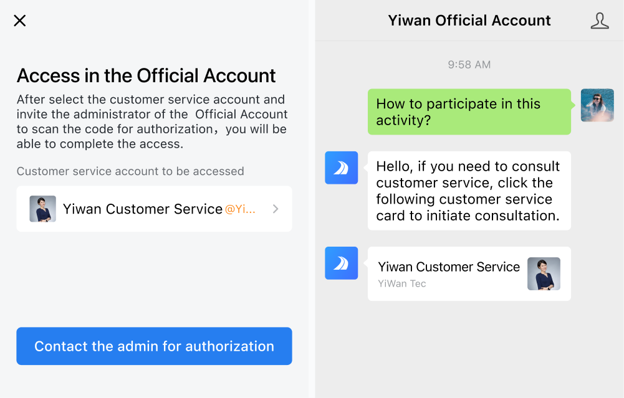Image resolution: width=624 pixels, height=398 pixels.
Task: Click the green "How to participate" message bubble
Action: (x=469, y=111)
